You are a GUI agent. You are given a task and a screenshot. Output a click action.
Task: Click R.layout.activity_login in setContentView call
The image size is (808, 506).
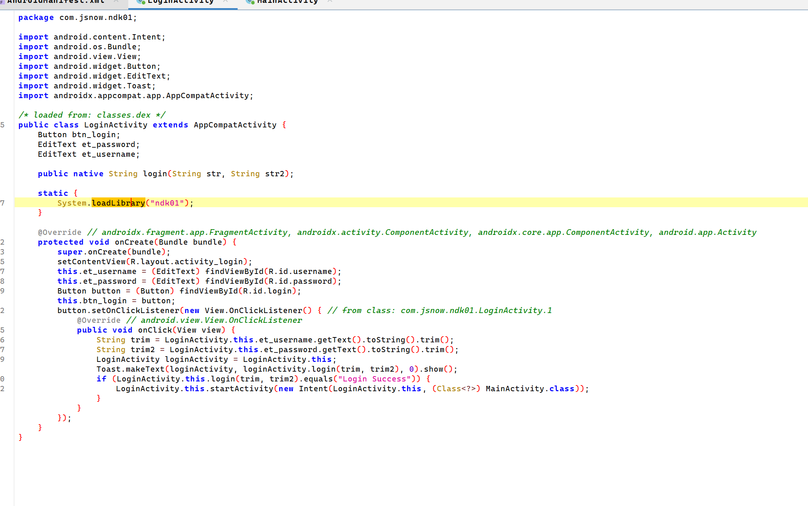click(x=187, y=261)
